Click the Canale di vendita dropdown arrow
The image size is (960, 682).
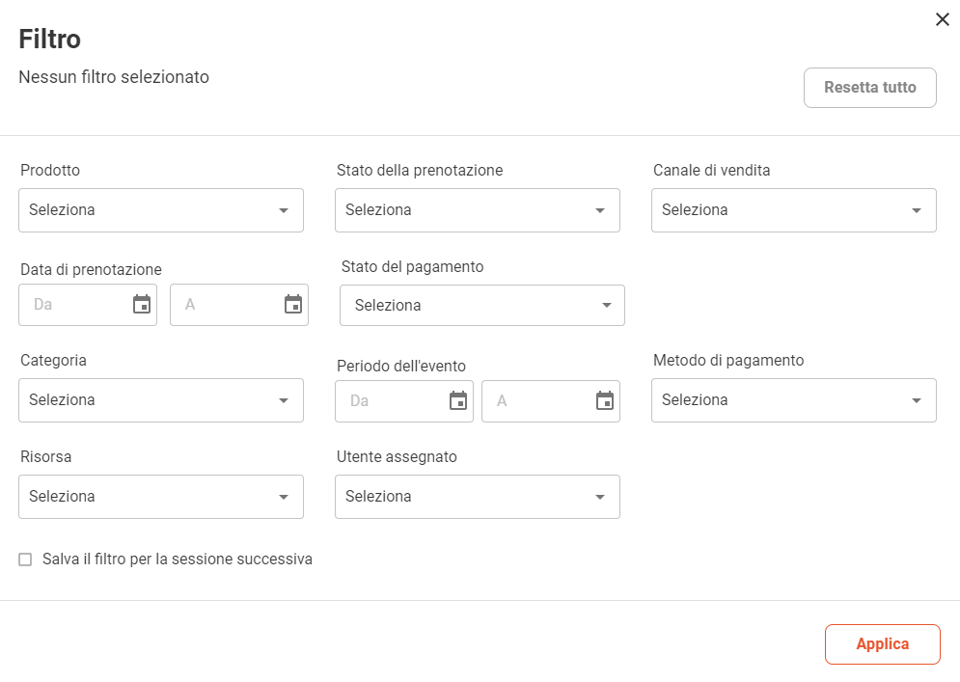tap(917, 210)
